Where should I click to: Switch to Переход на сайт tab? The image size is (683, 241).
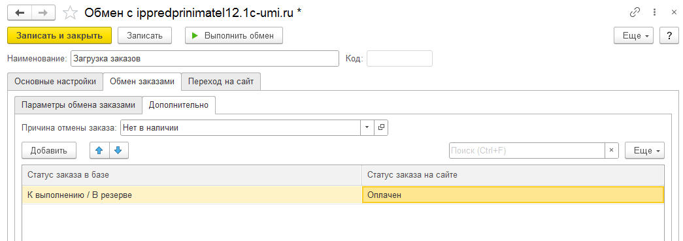point(222,82)
